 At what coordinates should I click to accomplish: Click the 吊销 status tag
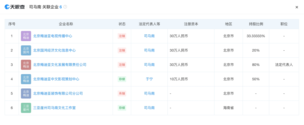122,94
